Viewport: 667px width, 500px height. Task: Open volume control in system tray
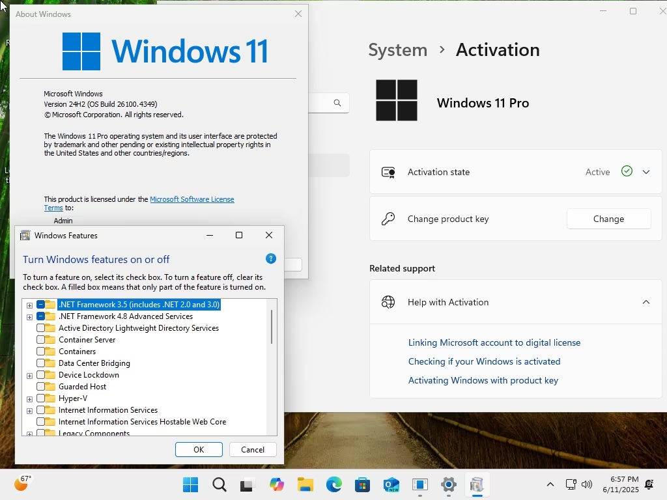[x=587, y=484]
